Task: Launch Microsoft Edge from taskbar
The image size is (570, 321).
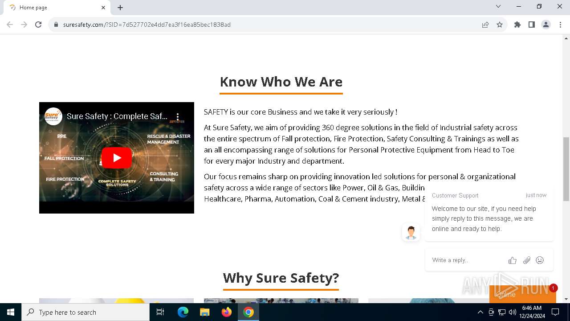Action: coord(183,312)
